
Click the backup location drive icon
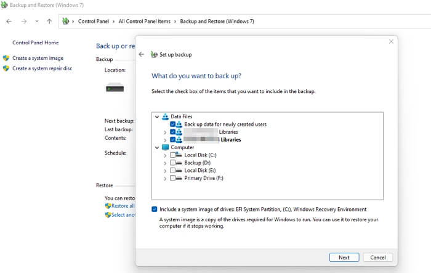115,88
